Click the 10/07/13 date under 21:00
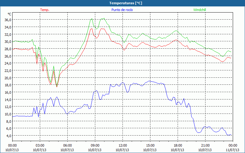The width and height of the screenshot is (245, 153). point(205,150)
